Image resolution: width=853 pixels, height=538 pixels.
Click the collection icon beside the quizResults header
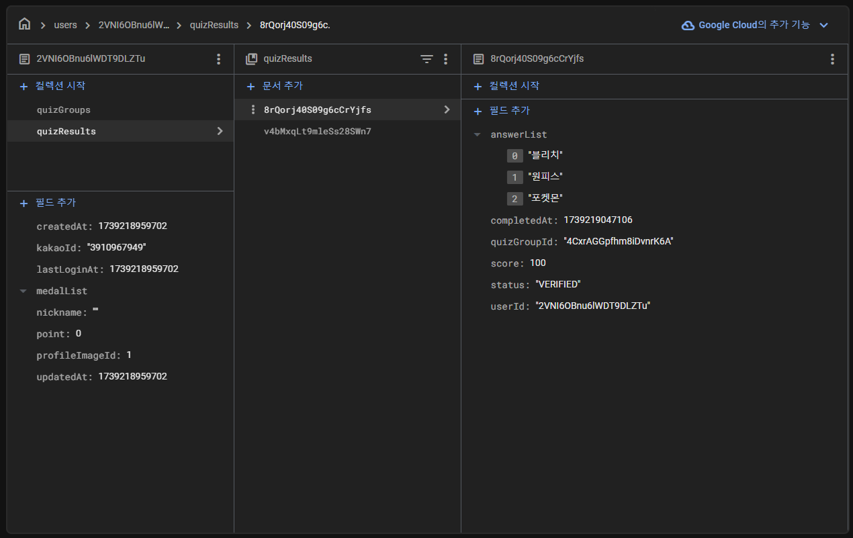(x=251, y=59)
